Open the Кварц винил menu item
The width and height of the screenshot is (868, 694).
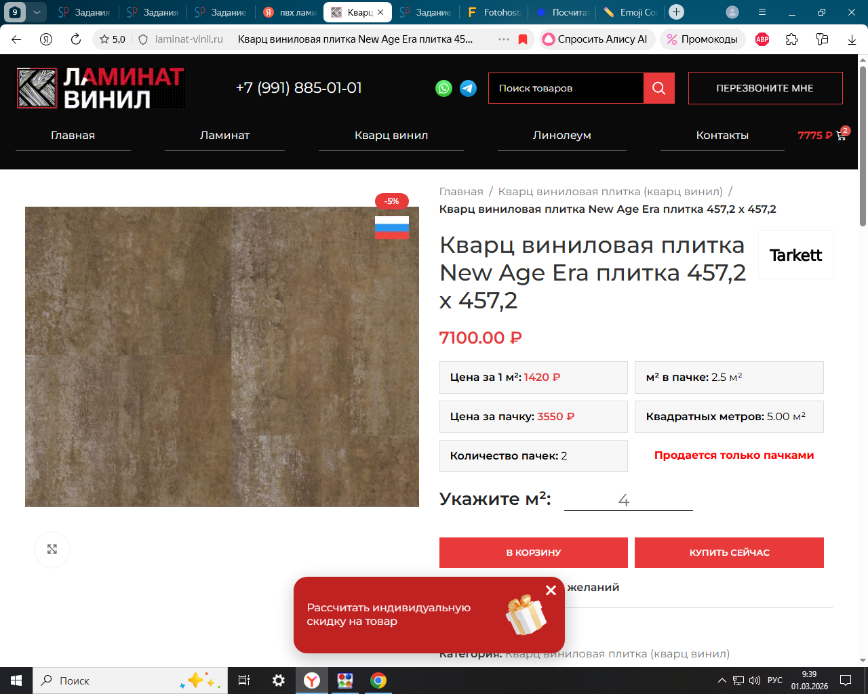391,136
